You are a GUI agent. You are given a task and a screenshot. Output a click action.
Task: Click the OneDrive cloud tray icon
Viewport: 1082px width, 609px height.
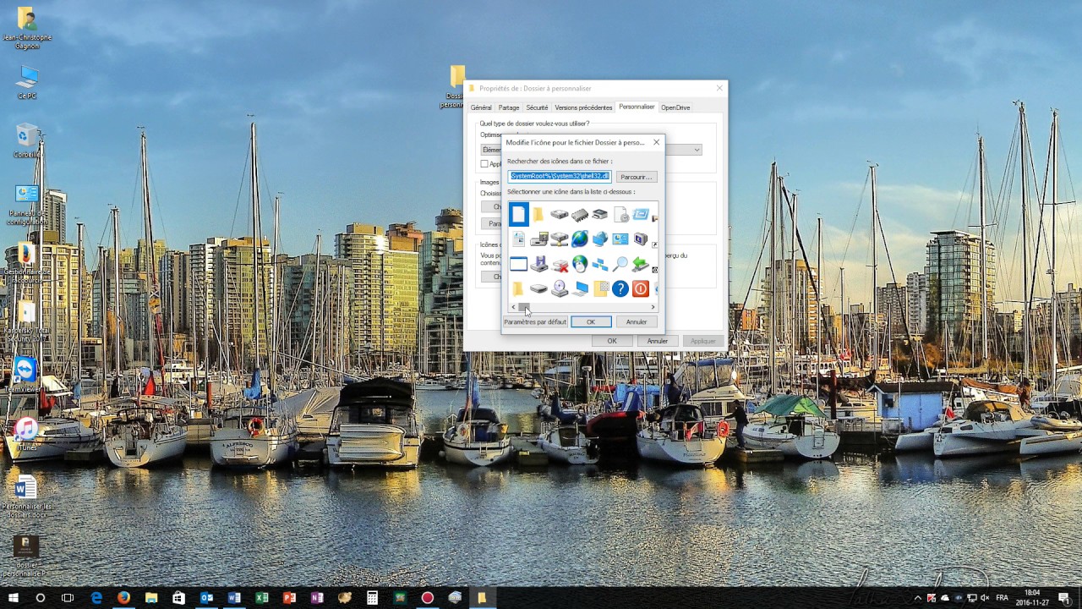pyautogui.click(x=945, y=598)
